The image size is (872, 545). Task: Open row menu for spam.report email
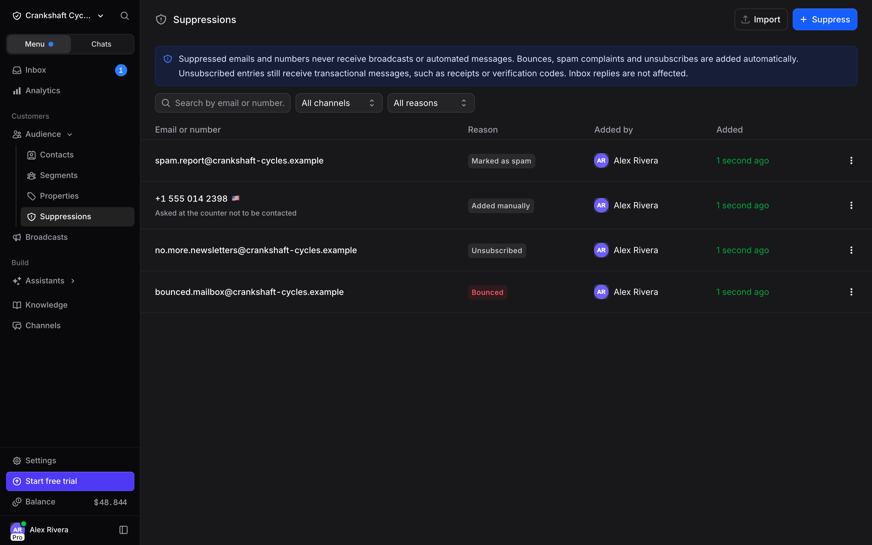coord(851,160)
